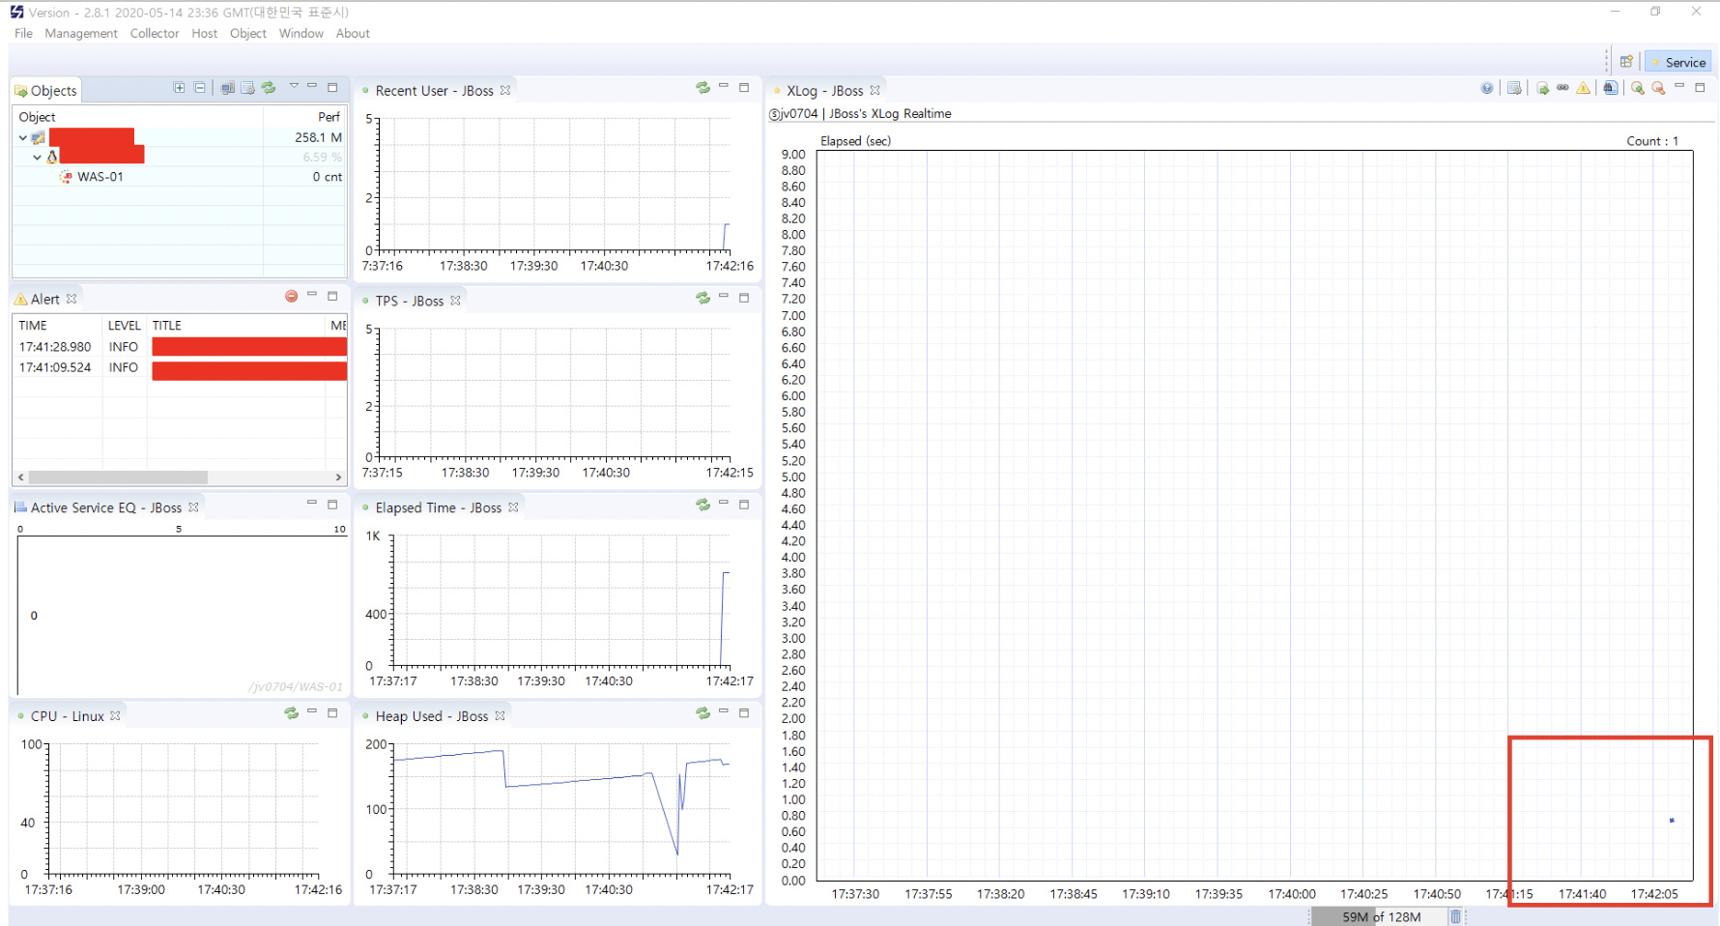This screenshot has height=926, width=1720.
Task: Open the About menu
Action: (353, 33)
